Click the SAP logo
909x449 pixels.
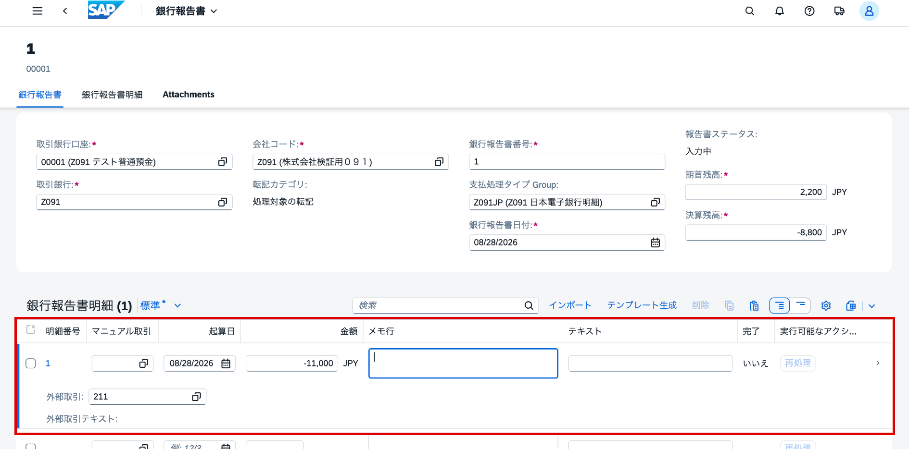tap(106, 10)
